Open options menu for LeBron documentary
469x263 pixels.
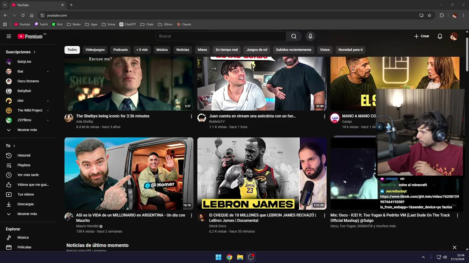[x=324, y=216]
